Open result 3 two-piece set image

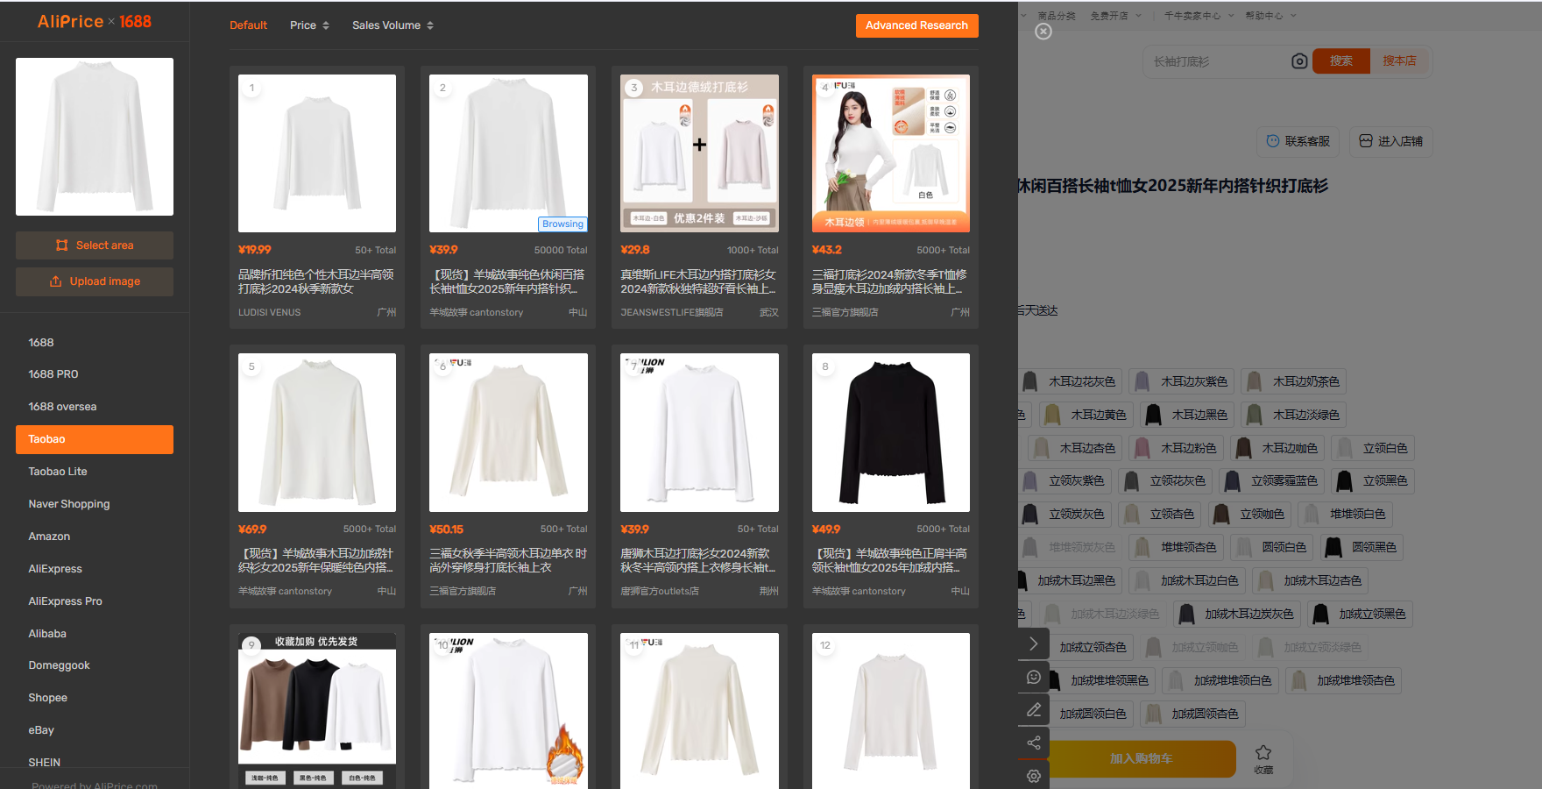699,153
